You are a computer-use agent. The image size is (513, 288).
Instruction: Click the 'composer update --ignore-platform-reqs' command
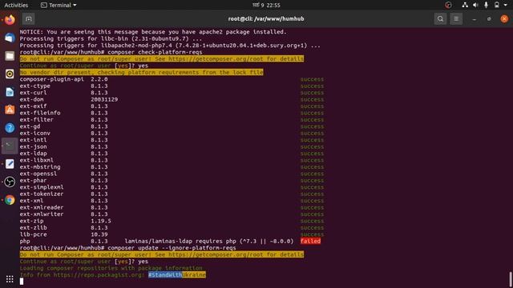point(172,248)
